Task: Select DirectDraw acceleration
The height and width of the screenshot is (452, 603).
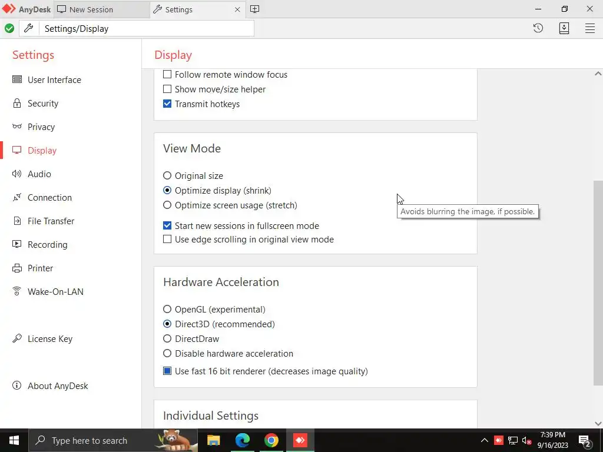Action: [167, 338]
